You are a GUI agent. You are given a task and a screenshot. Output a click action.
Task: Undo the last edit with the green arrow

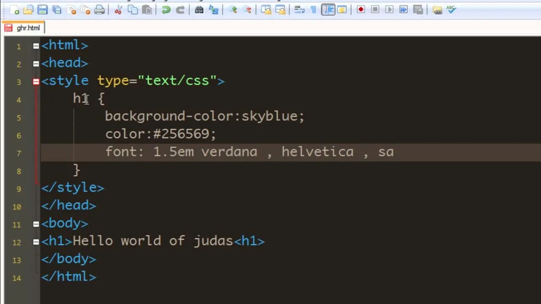click(166, 10)
